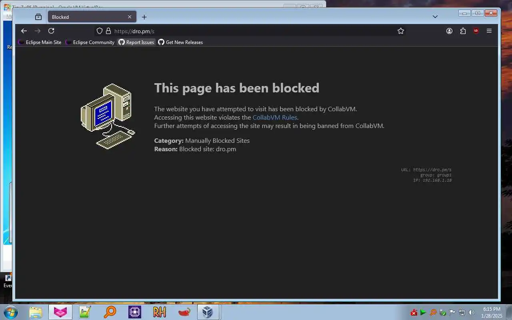The width and height of the screenshot is (512, 320).
Task: Click the URL debug line text
Action: (x=426, y=170)
